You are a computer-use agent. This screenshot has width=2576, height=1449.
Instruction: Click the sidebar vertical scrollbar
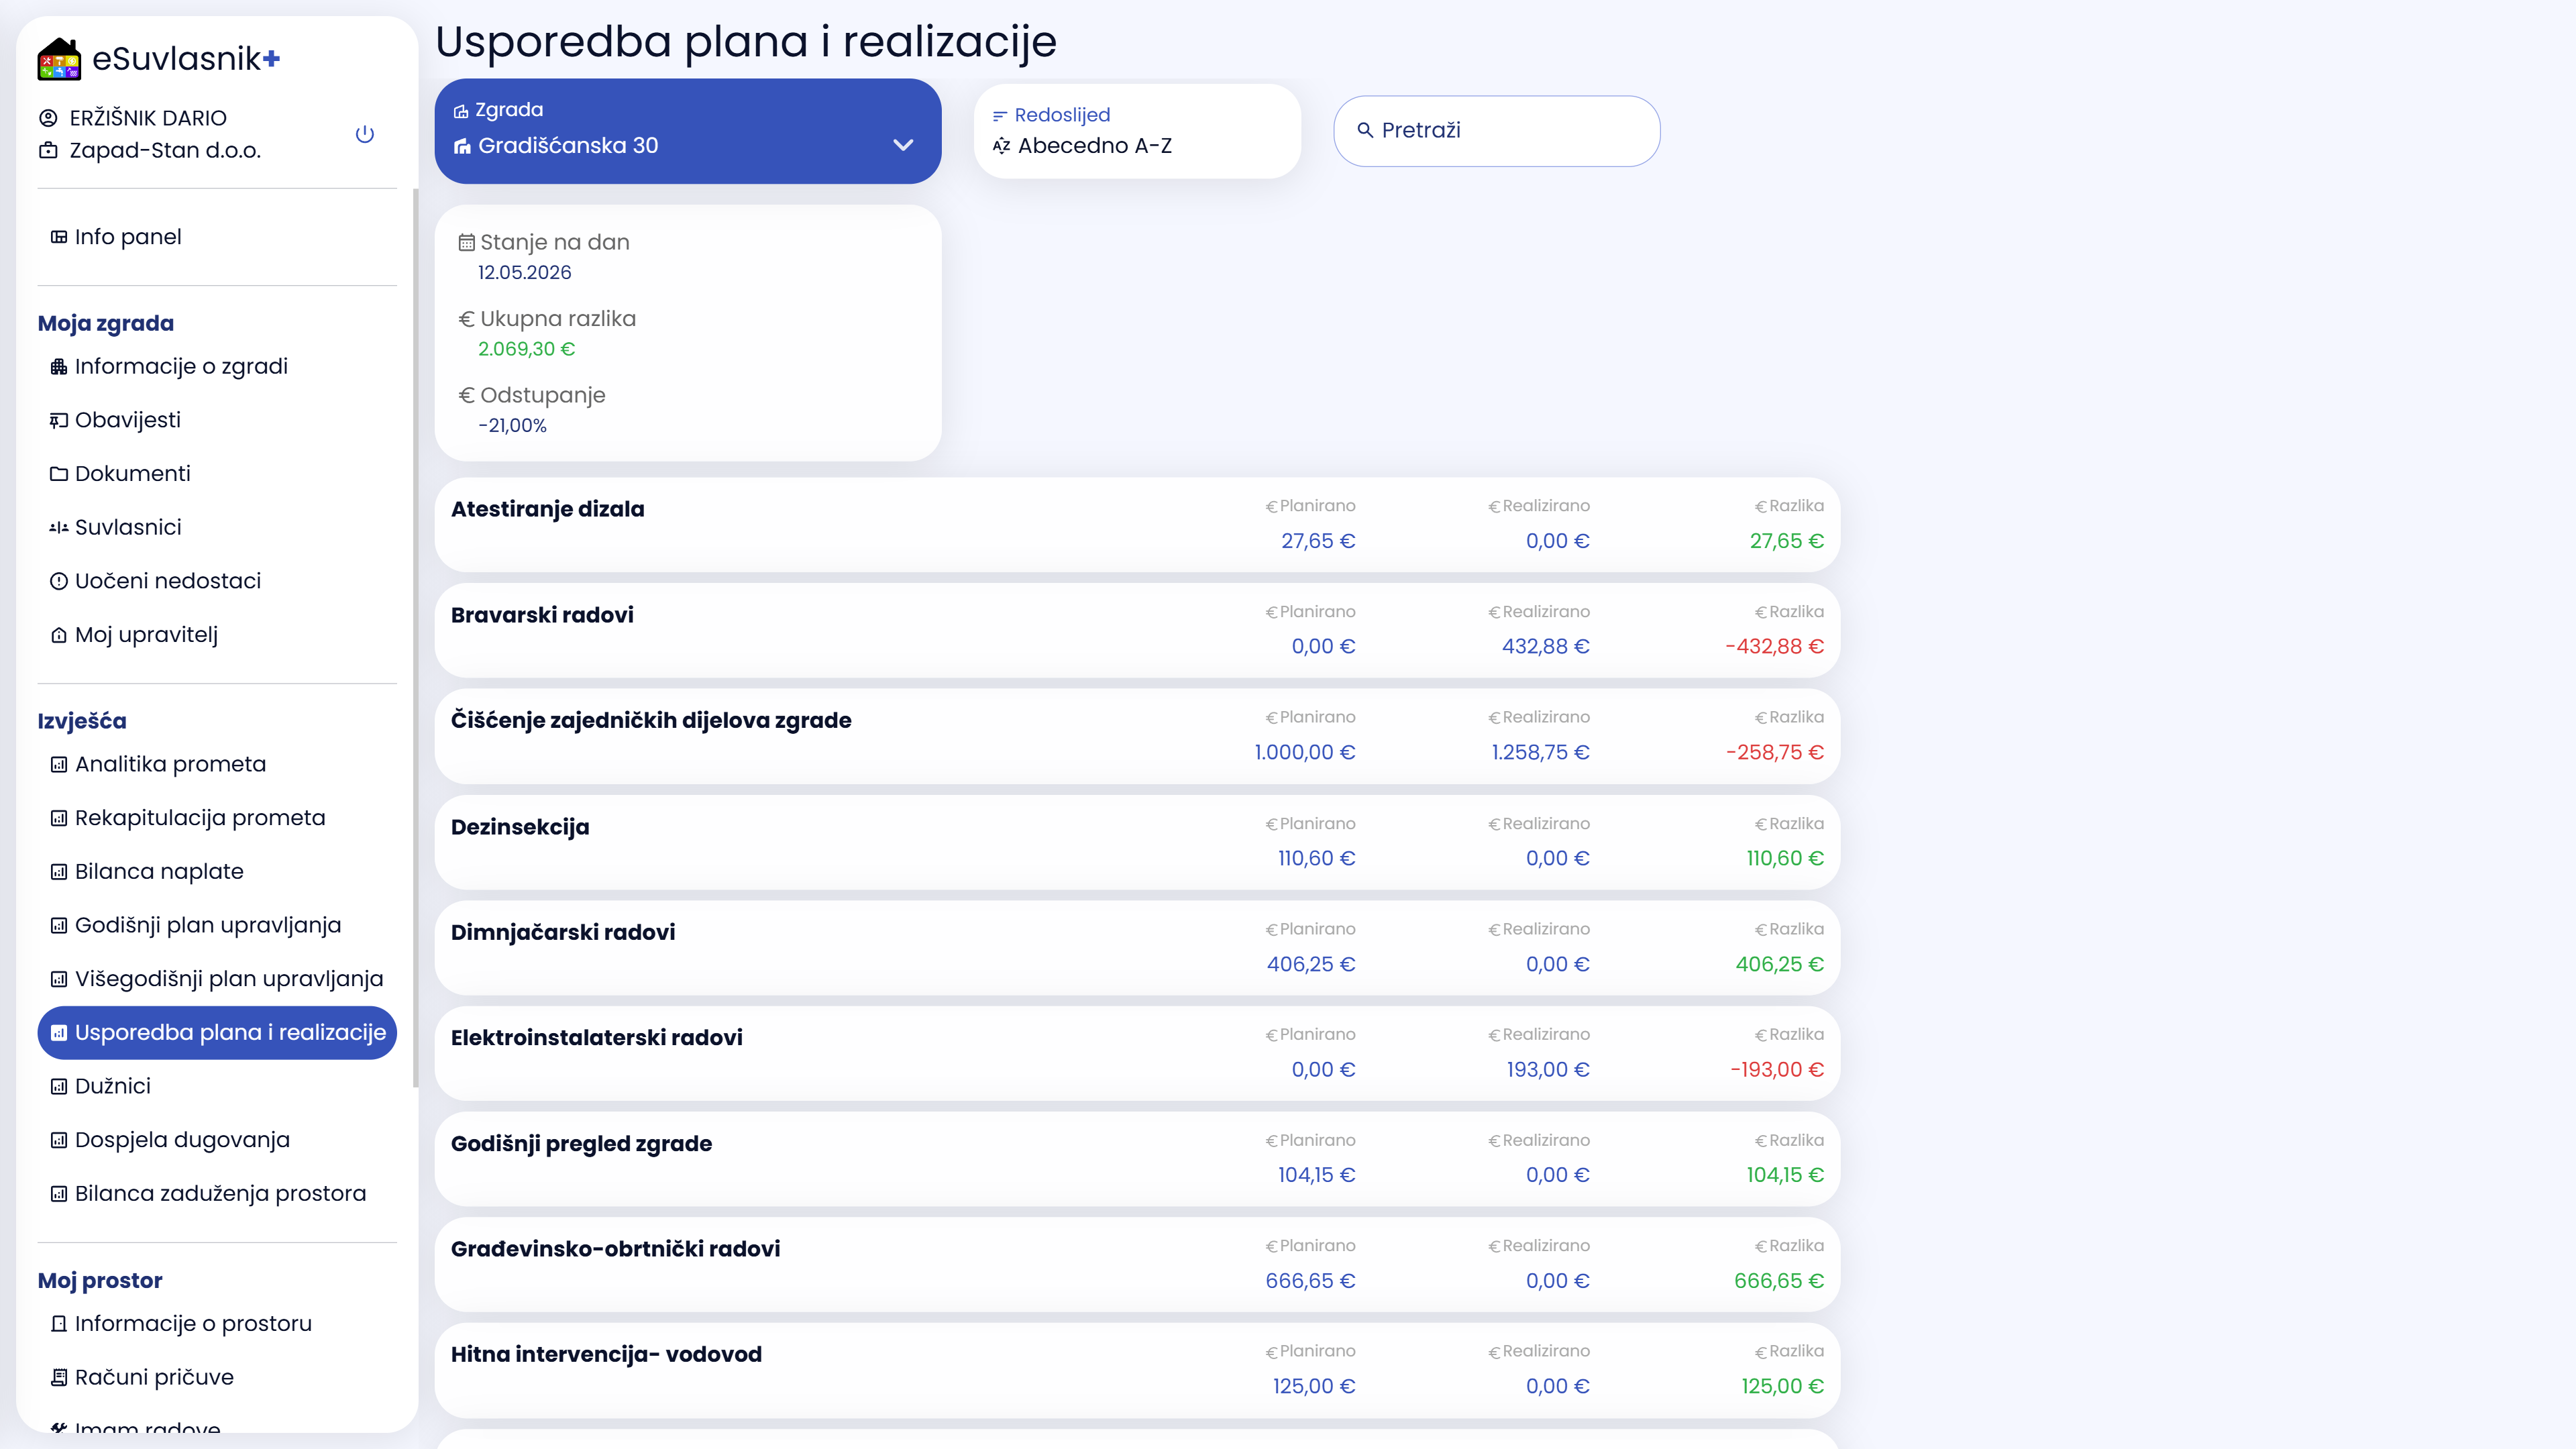(415, 637)
